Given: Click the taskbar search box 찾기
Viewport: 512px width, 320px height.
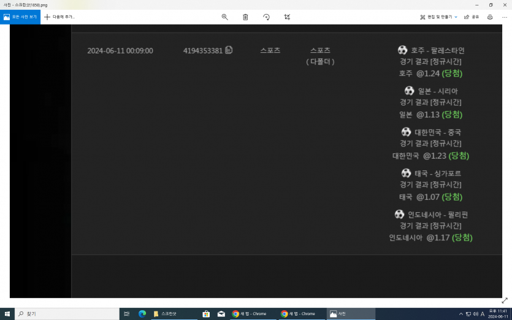Looking at the screenshot, I should point(67,314).
